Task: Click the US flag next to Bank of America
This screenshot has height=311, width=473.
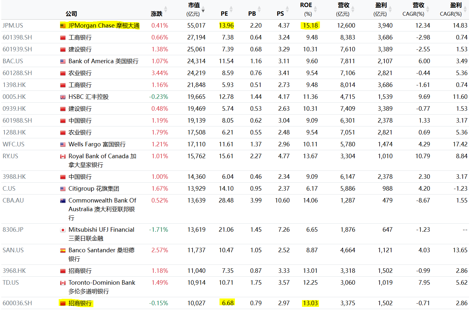Action: 63,61
